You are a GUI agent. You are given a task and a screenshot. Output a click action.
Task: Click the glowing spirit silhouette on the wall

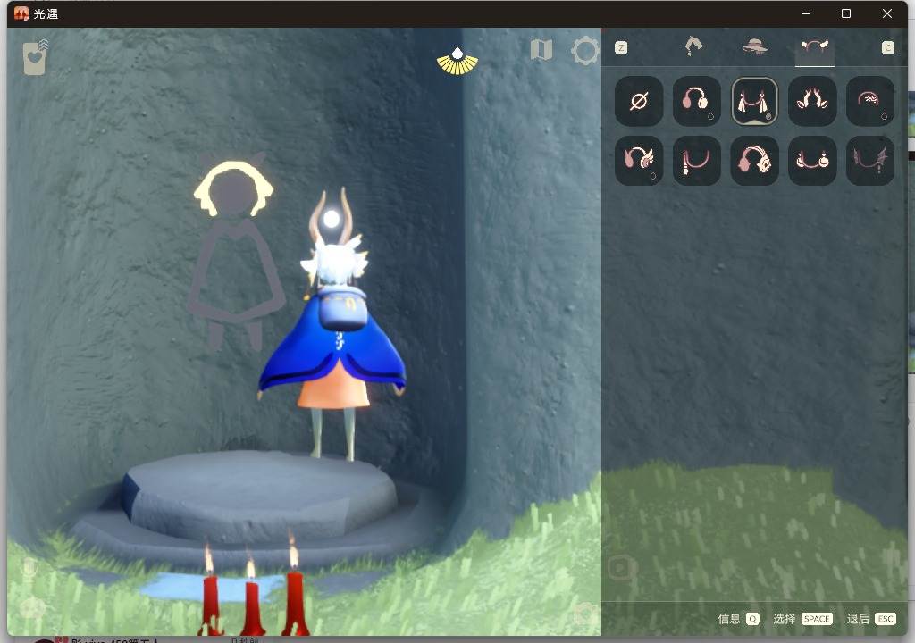pyautogui.click(x=235, y=255)
